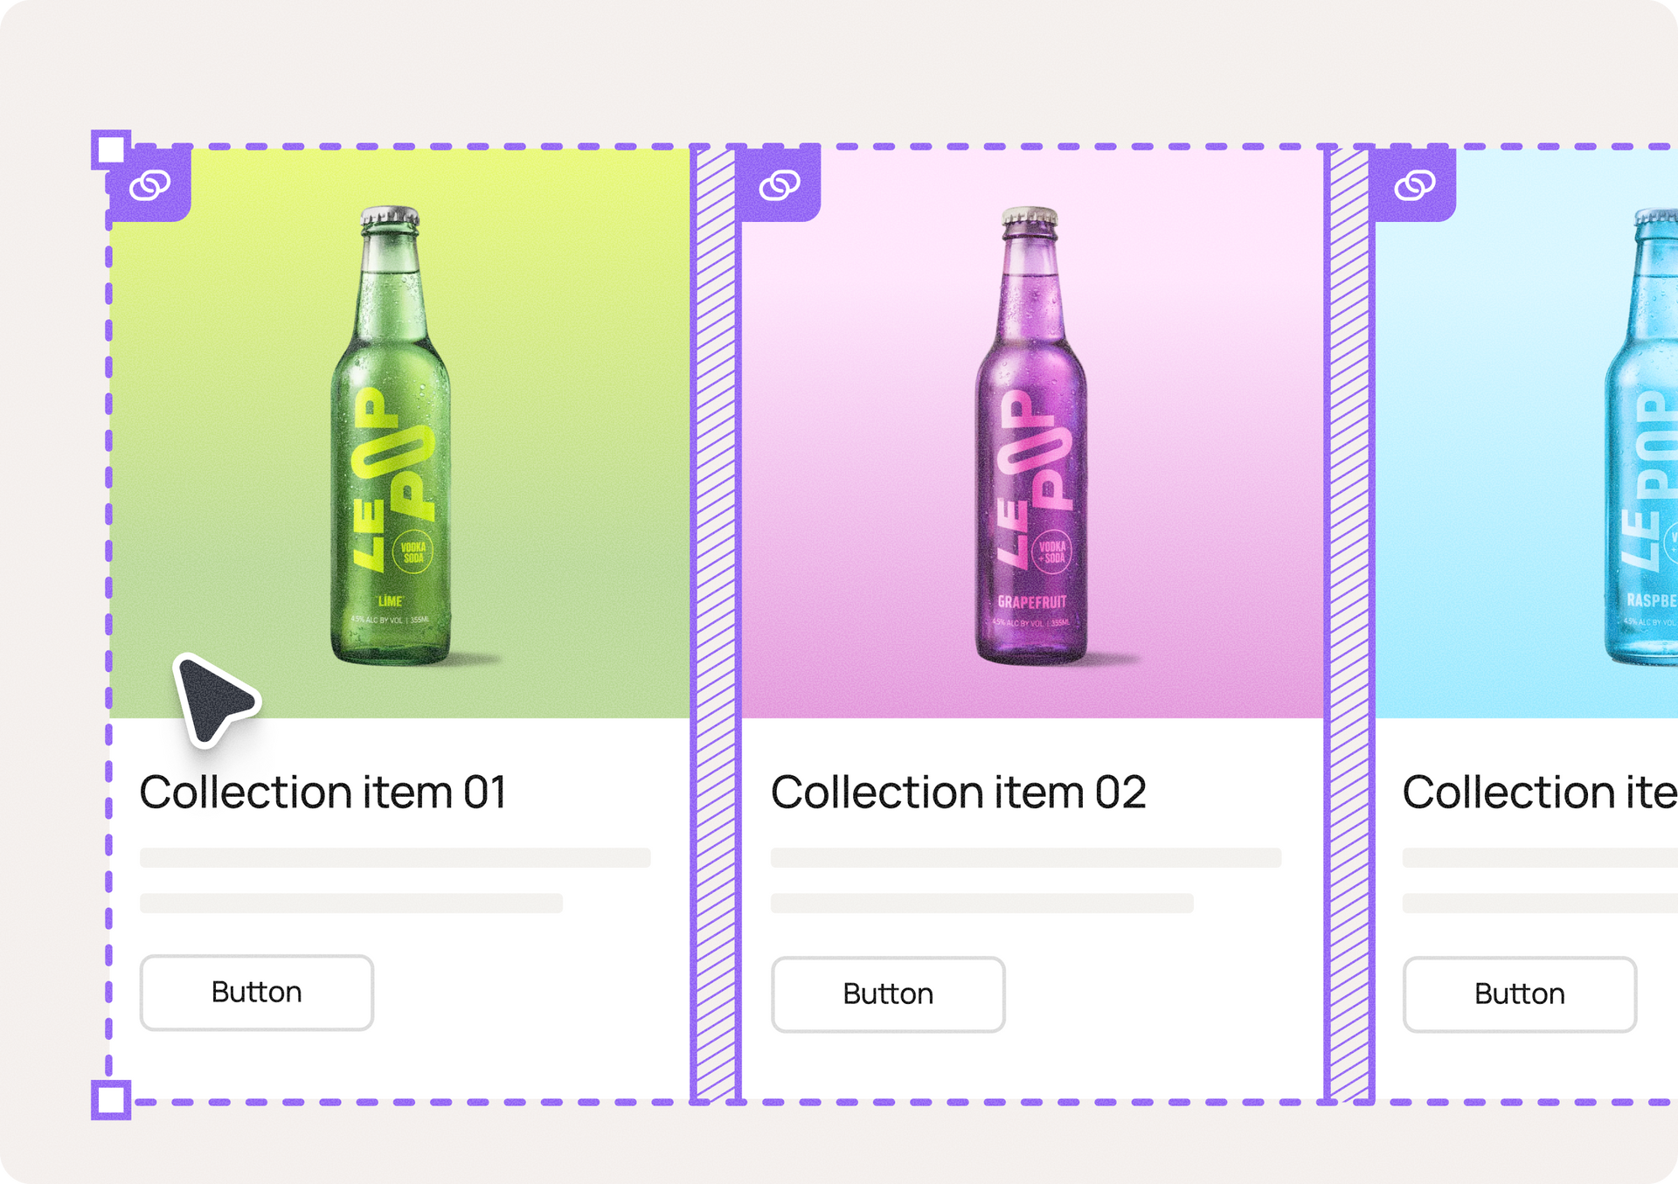Click the top-left selection handle
The height and width of the screenshot is (1184, 1678).
pyautogui.click(x=111, y=149)
